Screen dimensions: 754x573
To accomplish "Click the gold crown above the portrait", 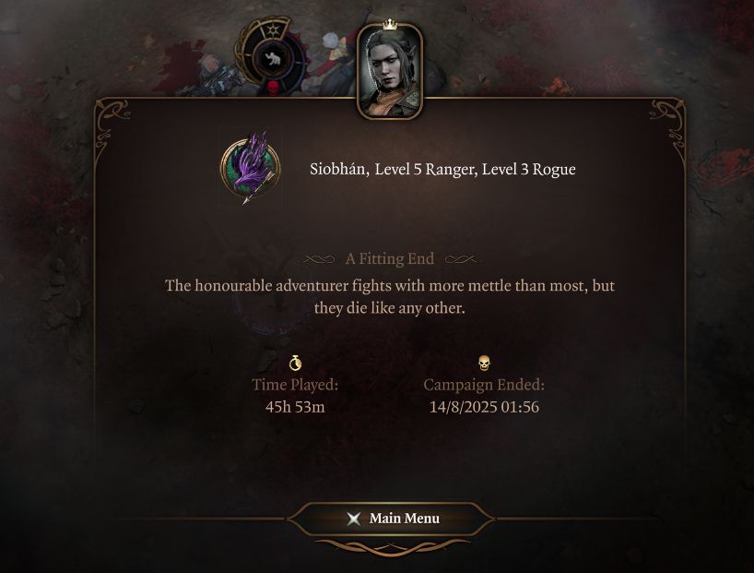I will 390,24.
